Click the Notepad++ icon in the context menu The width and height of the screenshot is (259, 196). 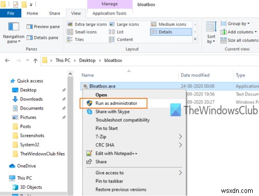coord(89,153)
